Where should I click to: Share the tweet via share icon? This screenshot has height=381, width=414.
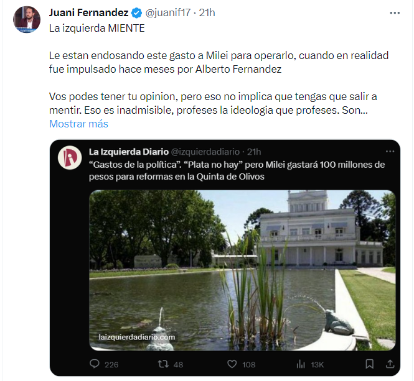tap(390, 364)
